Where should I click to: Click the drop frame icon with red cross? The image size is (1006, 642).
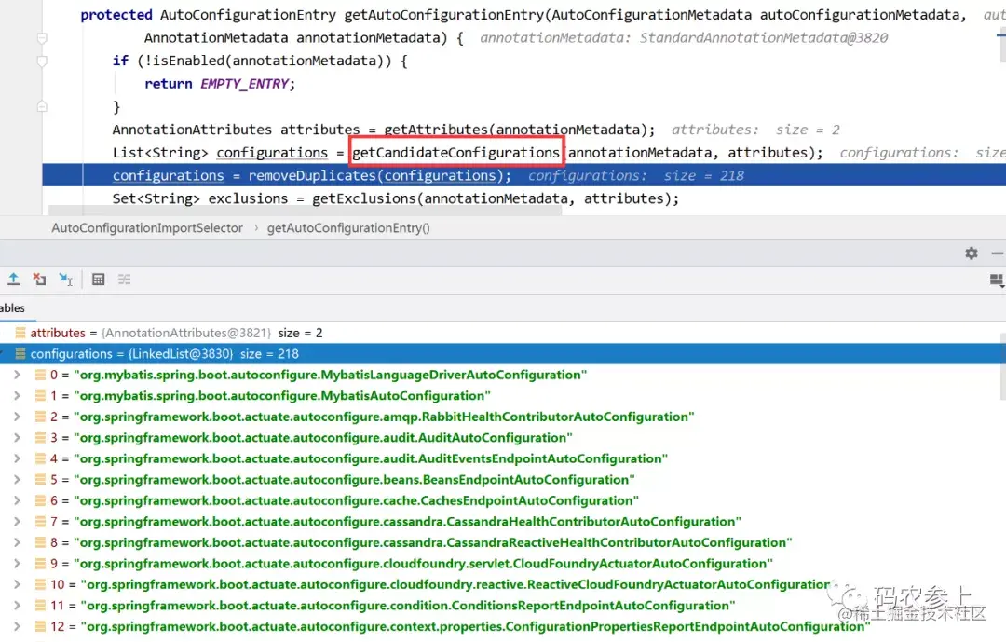point(40,279)
